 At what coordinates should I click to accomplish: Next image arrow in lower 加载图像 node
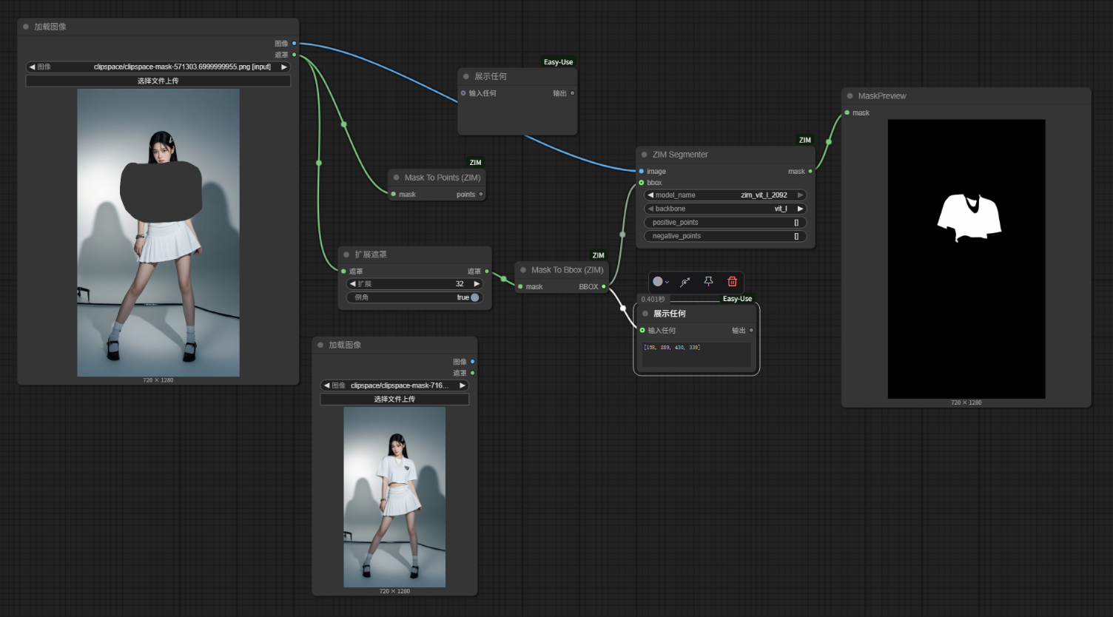(x=463, y=385)
